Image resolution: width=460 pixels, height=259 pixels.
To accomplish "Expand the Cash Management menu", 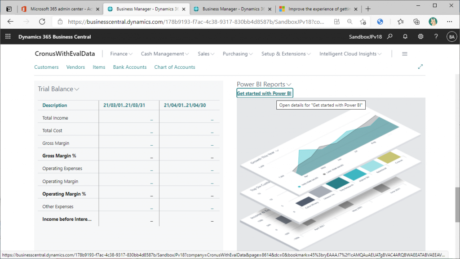I will 165,54.
